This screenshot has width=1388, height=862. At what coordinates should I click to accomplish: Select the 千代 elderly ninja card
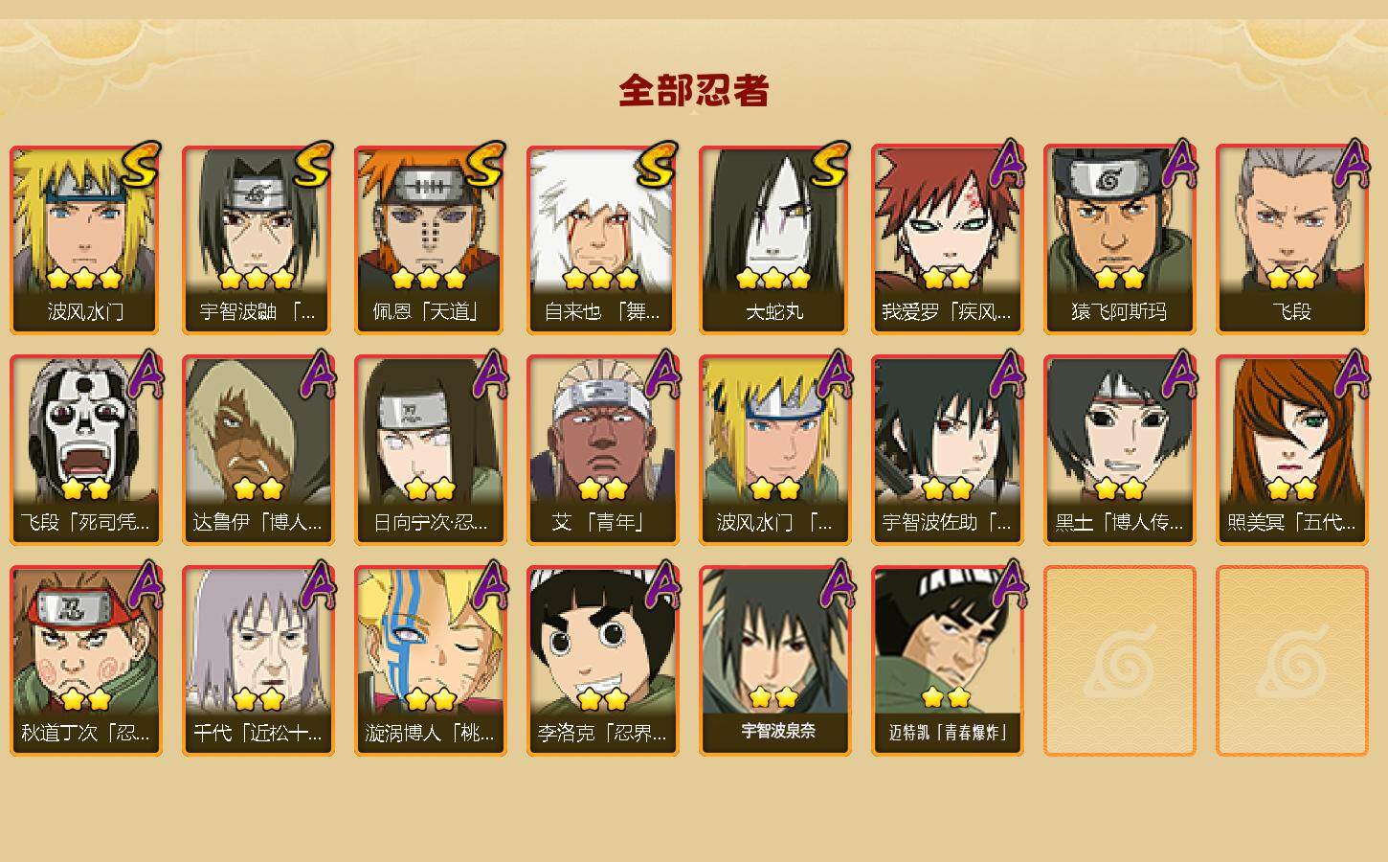[x=257, y=661]
